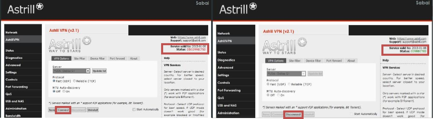This screenshot has height=119, width=433.
Task: Open www.astrill.com link in connected screenshot
Action: pyautogui.click(x=412, y=39)
